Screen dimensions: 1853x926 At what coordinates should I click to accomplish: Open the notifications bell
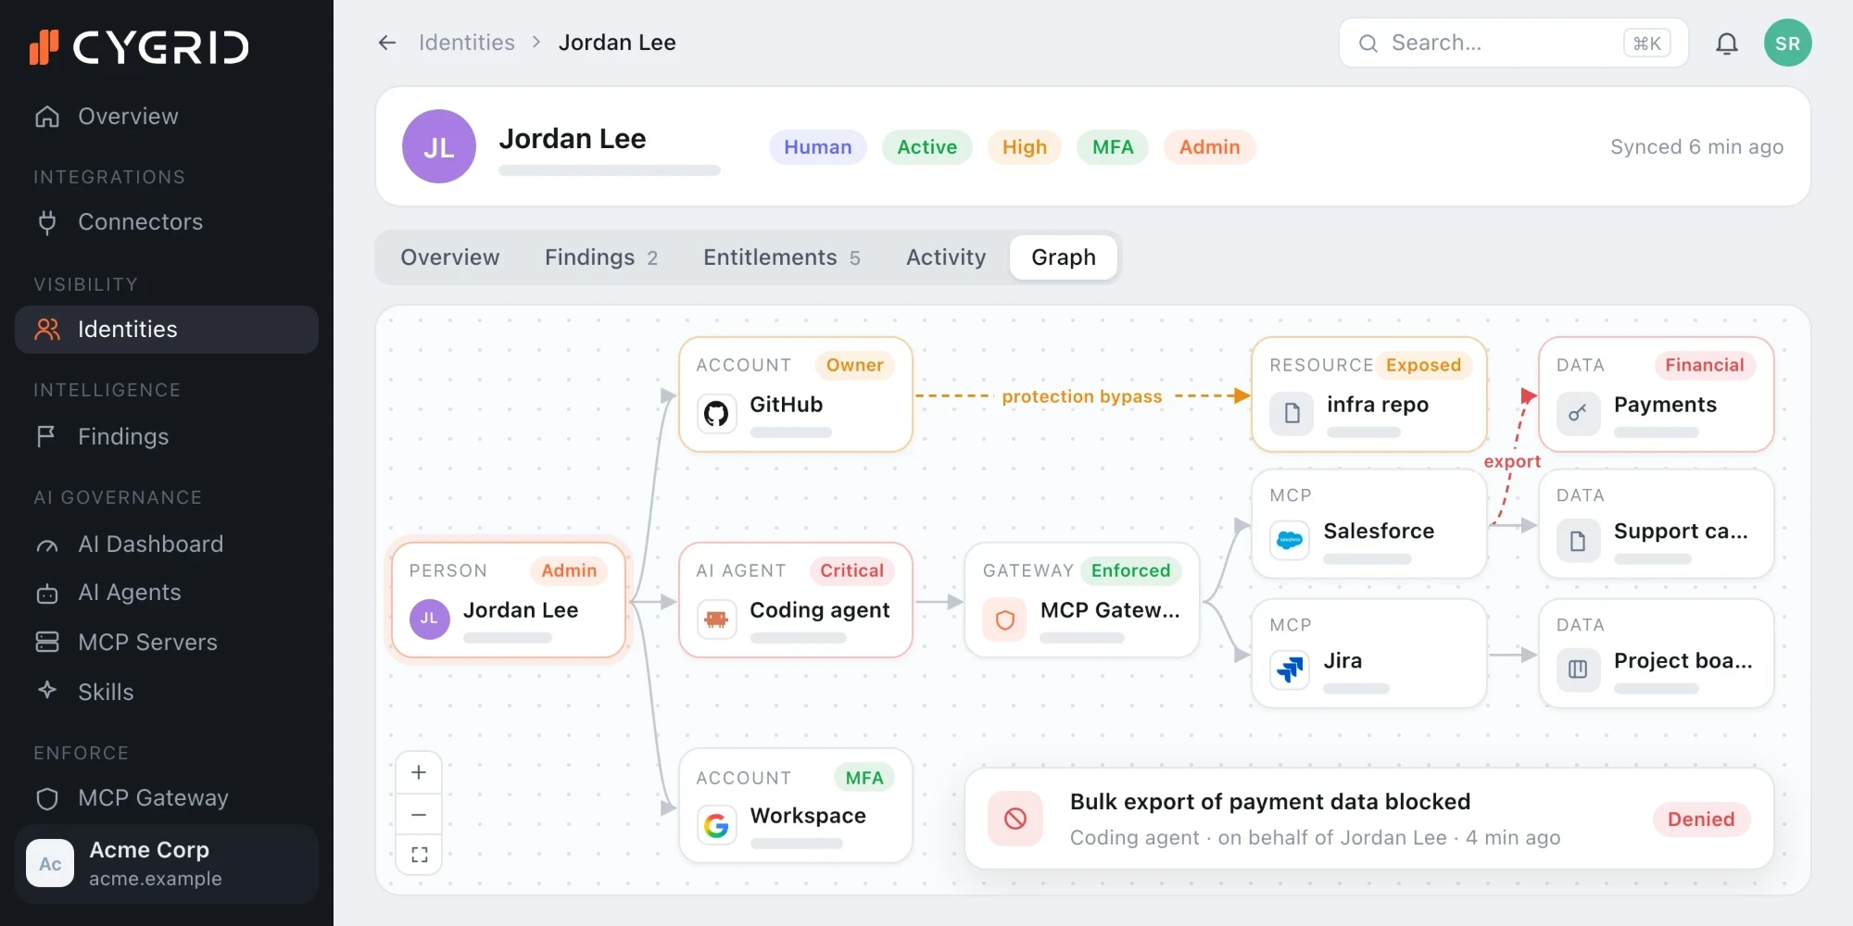click(x=1726, y=44)
